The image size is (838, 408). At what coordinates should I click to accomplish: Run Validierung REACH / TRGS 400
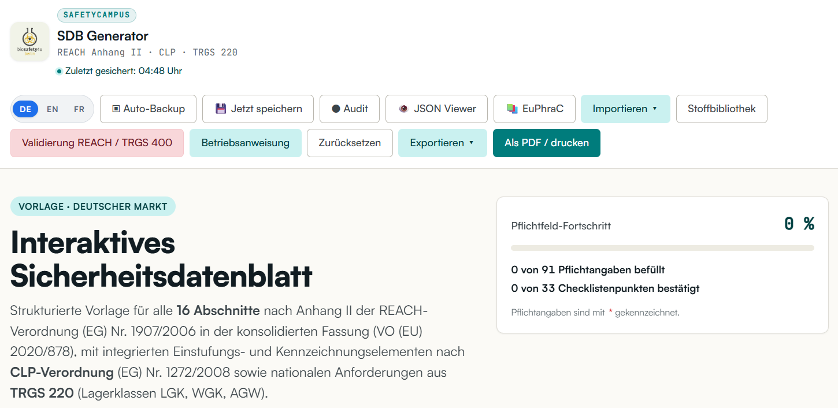point(97,143)
